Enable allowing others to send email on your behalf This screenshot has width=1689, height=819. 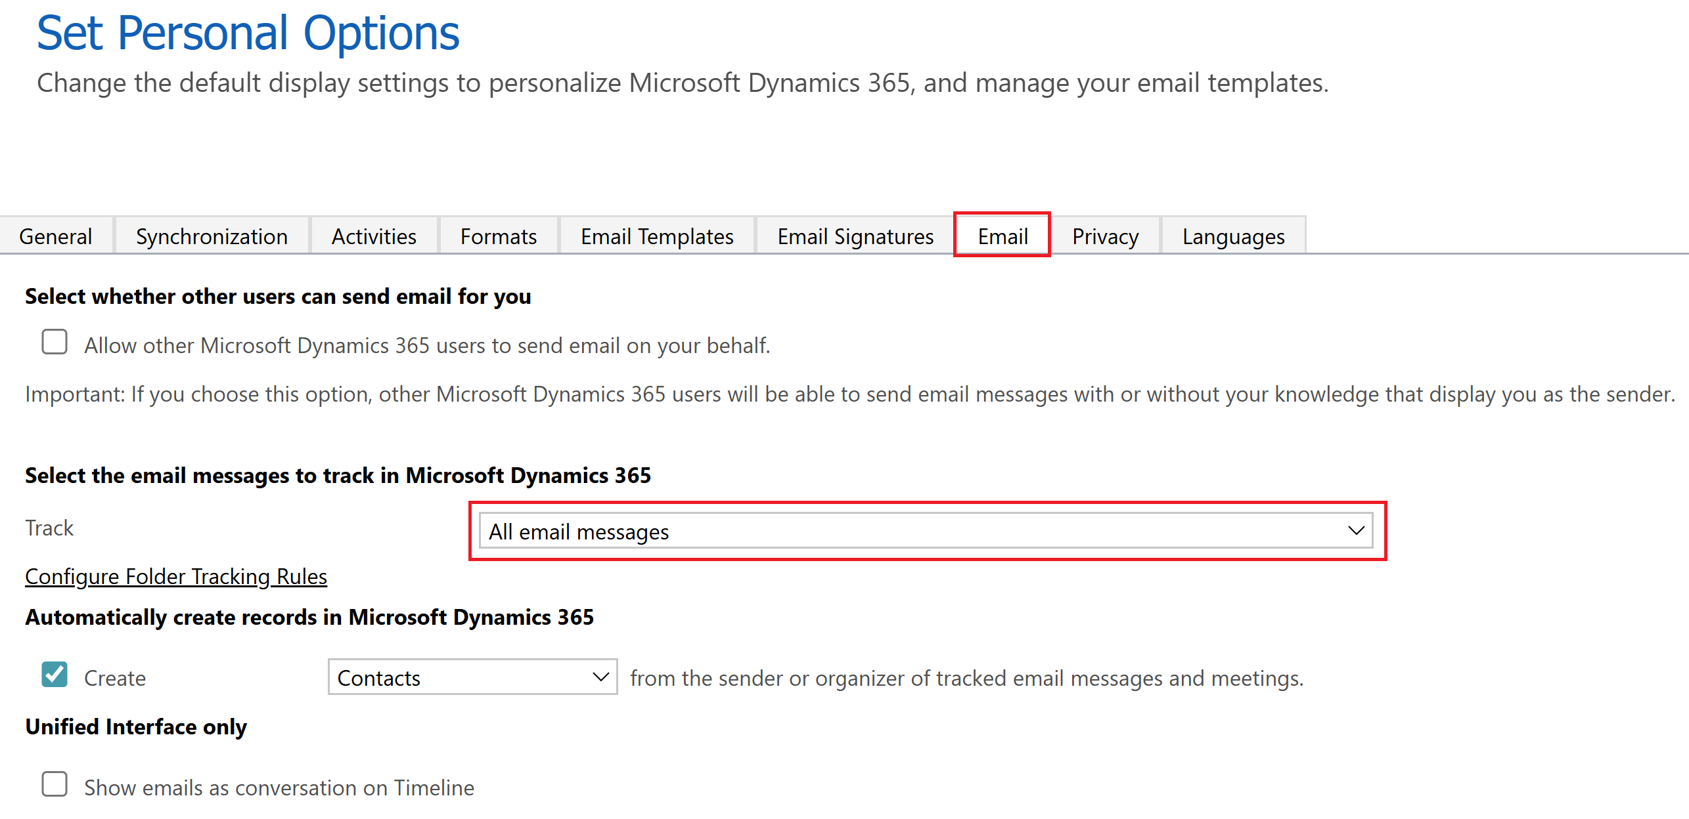(55, 342)
